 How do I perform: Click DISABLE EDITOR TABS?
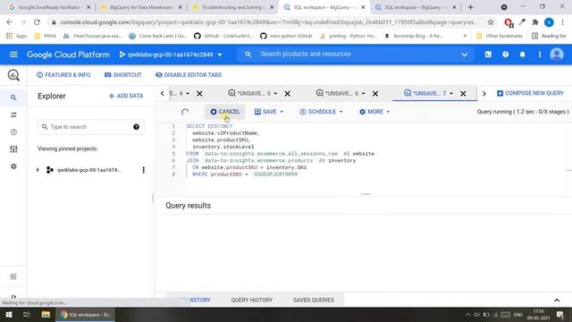(189, 75)
